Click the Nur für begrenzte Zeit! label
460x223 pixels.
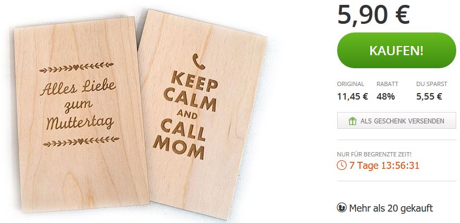372,154
